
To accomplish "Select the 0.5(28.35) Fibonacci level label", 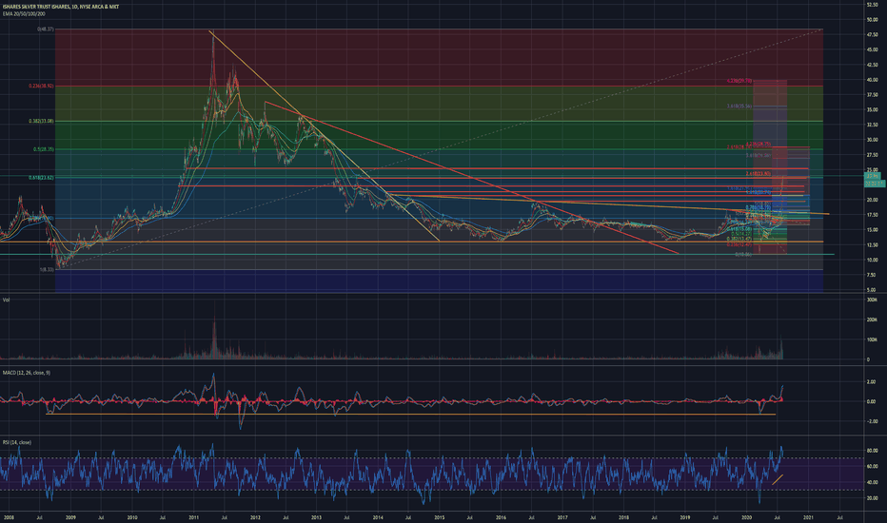I will click(x=44, y=149).
